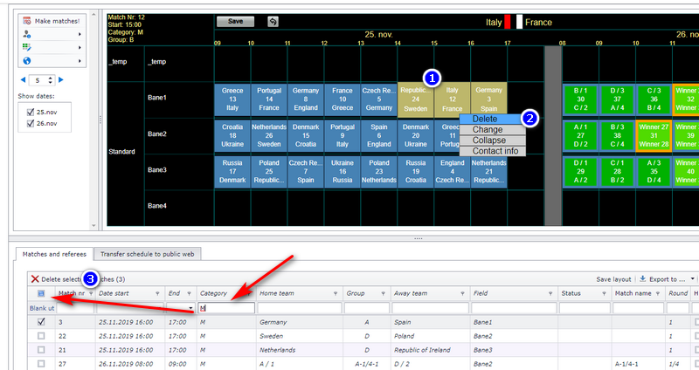The width and height of the screenshot is (699, 370).
Task: Open the Date start column filter icon
Action: tap(157, 294)
